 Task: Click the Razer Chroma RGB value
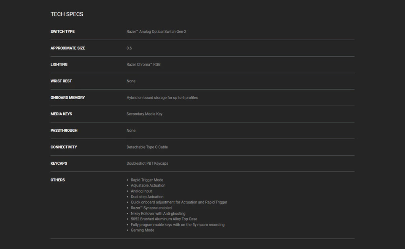click(x=143, y=65)
